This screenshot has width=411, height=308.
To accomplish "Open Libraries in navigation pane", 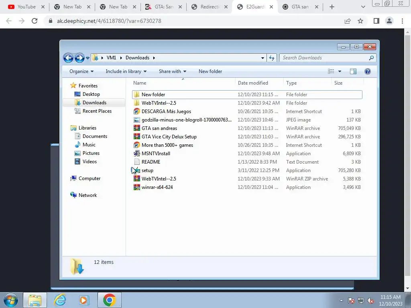I will (x=87, y=128).
